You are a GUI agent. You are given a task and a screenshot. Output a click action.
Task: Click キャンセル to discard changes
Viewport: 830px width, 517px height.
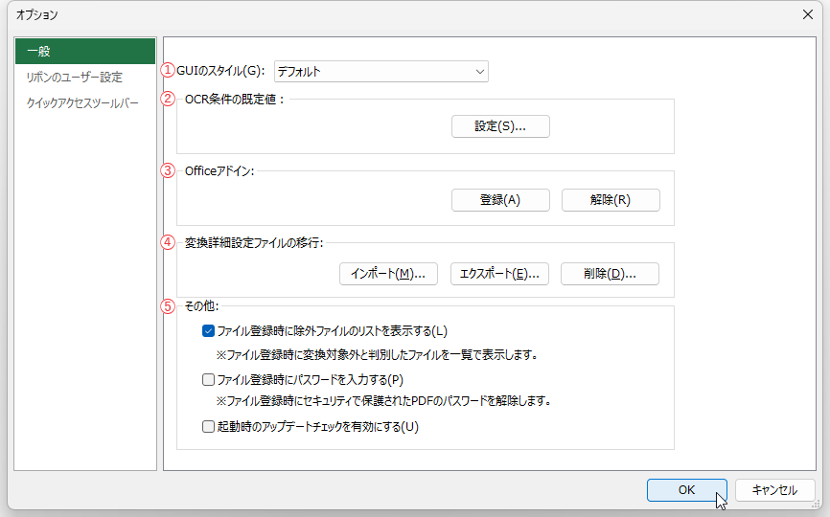pyautogui.click(x=774, y=490)
